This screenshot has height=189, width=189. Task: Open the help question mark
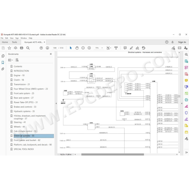click(167, 42)
